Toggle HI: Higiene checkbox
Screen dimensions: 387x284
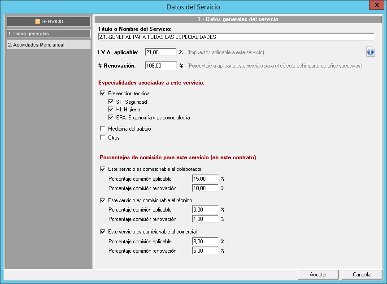pos(111,110)
